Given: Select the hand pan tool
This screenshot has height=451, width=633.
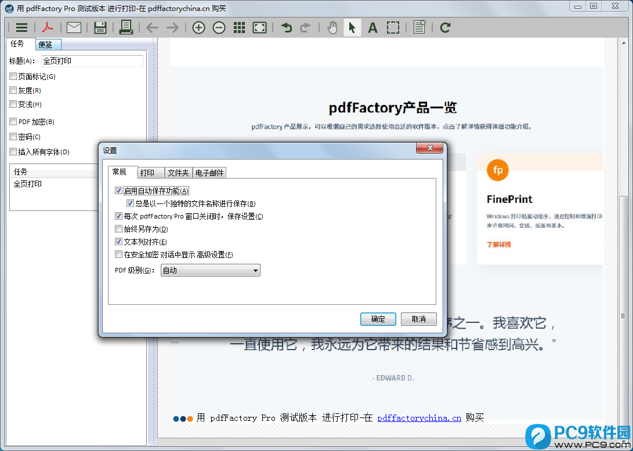Looking at the screenshot, I should coord(332,27).
